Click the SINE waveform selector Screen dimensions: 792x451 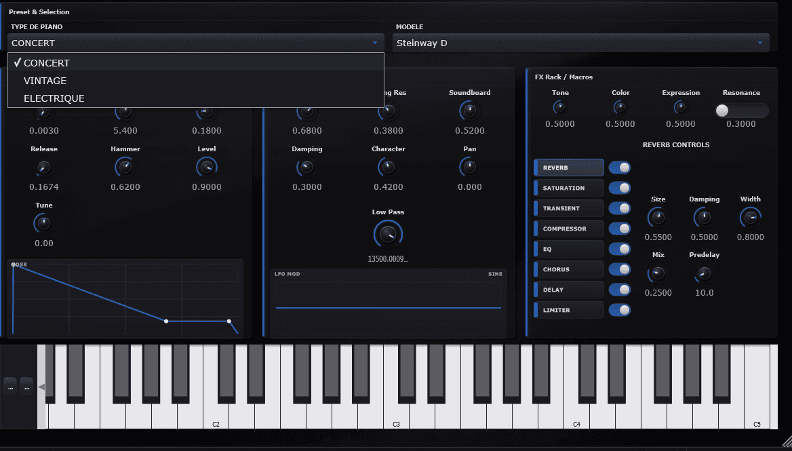pos(495,274)
